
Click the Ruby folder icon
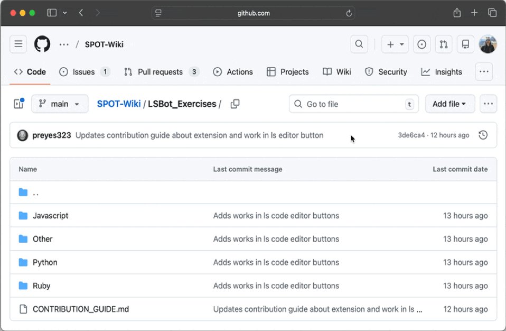tap(23, 286)
